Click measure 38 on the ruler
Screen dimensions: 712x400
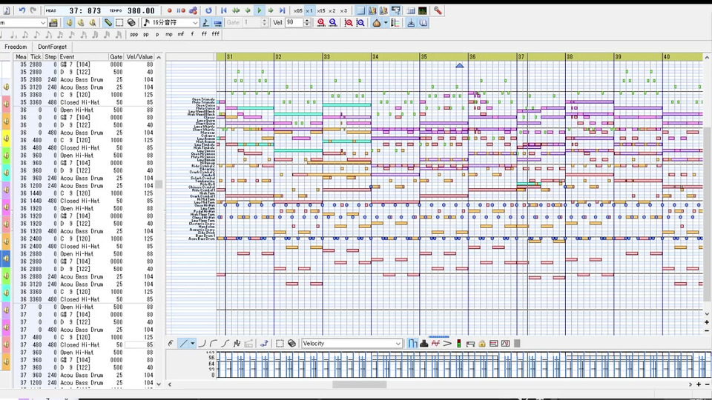(x=570, y=57)
